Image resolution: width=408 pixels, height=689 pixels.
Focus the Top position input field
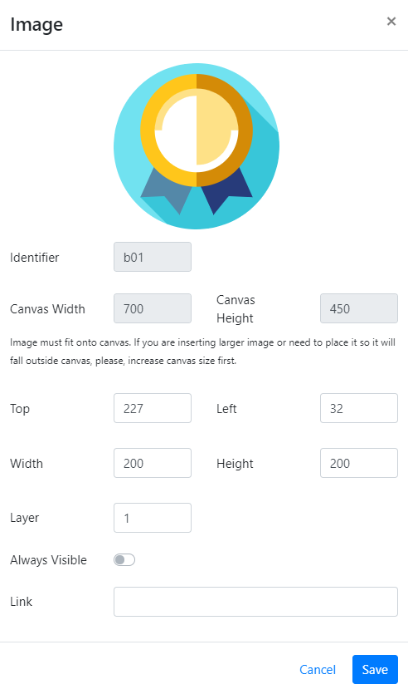153,408
